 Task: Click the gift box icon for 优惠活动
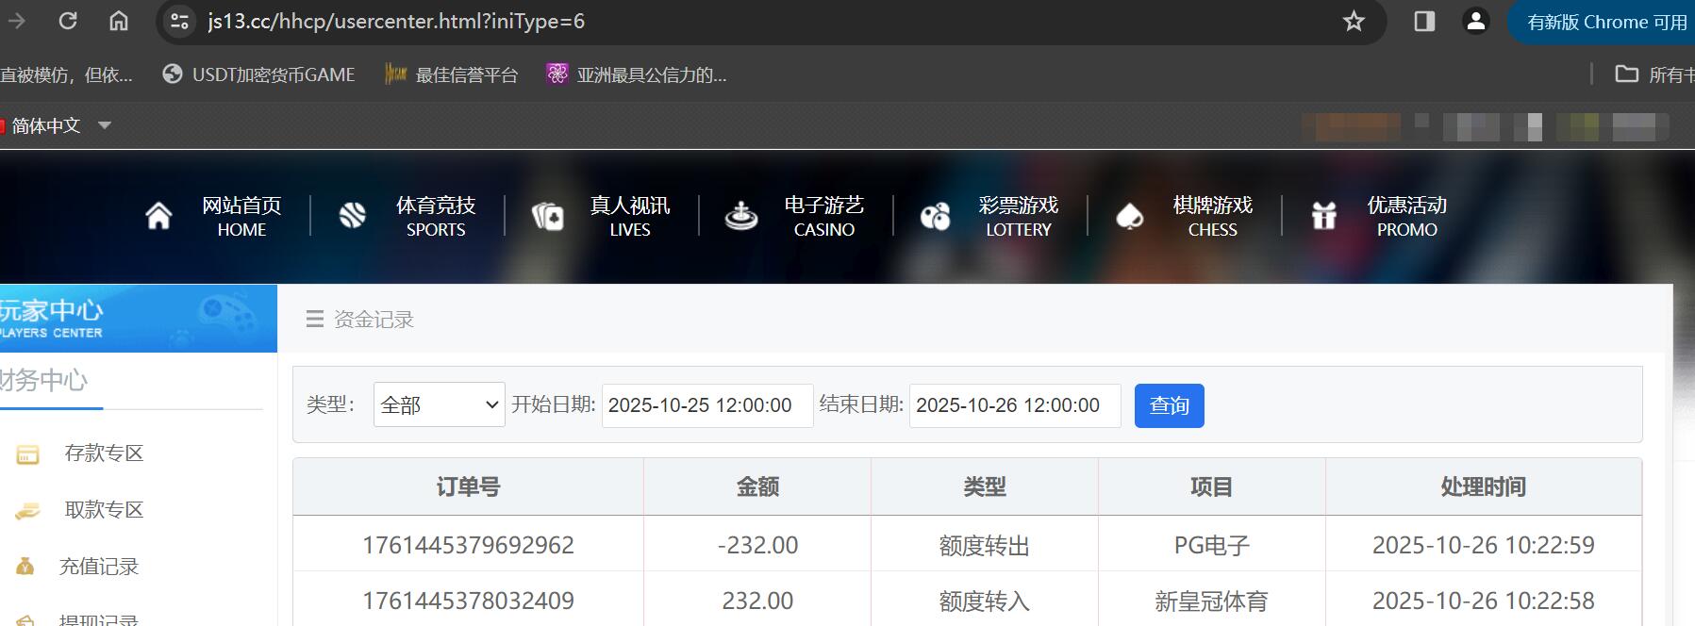1324,216
